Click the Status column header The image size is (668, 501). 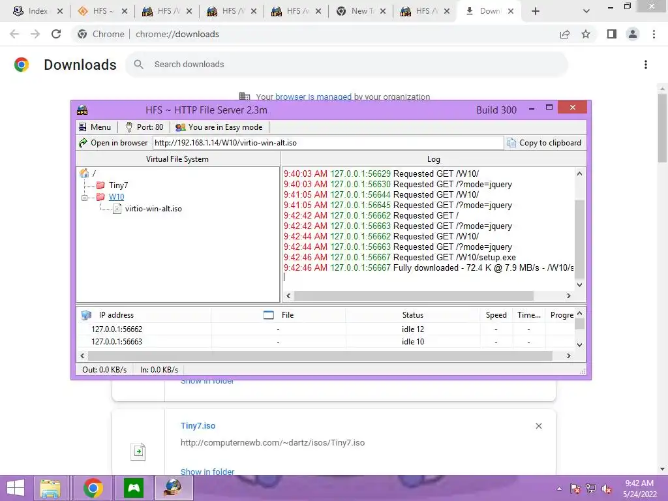(412, 315)
